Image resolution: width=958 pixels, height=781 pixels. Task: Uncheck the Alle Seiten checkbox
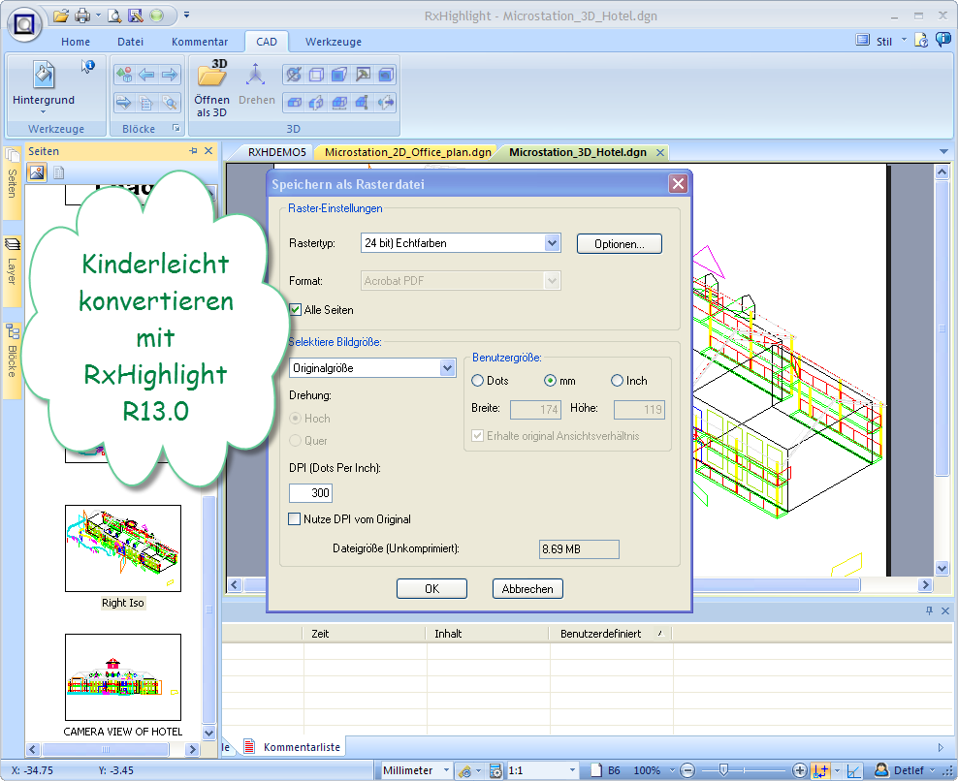[x=296, y=310]
